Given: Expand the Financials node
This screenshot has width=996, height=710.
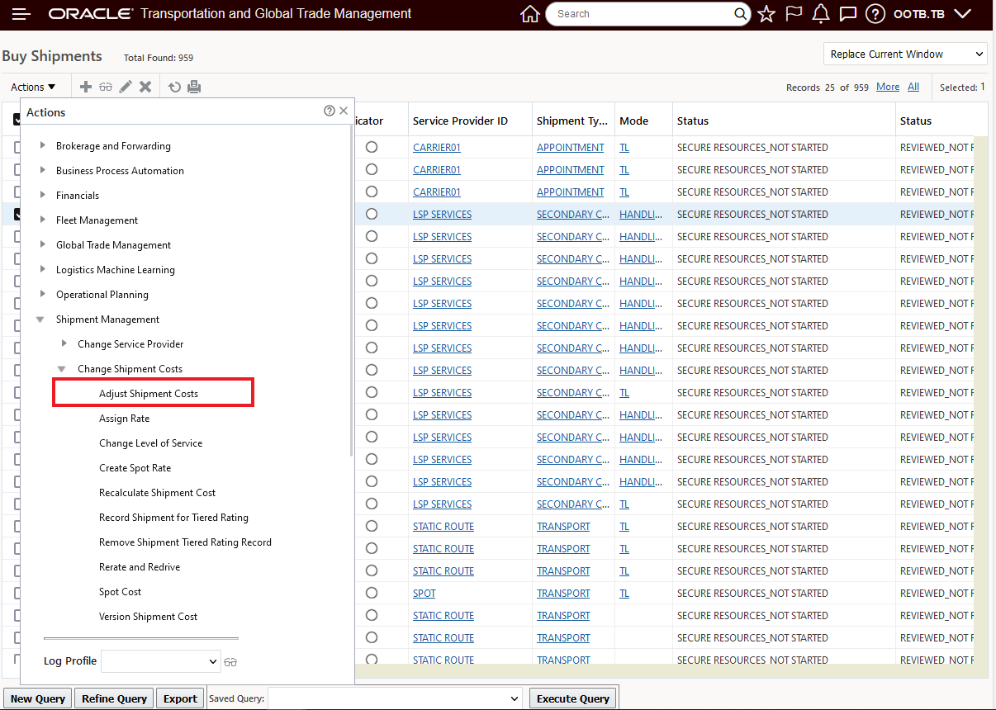Looking at the screenshot, I should (x=43, y=195).
